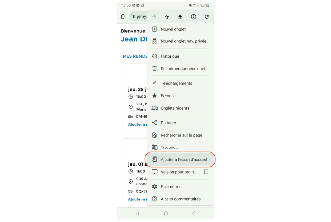Click Partager… menu option
331x222 pixels.
pos(169,123)
